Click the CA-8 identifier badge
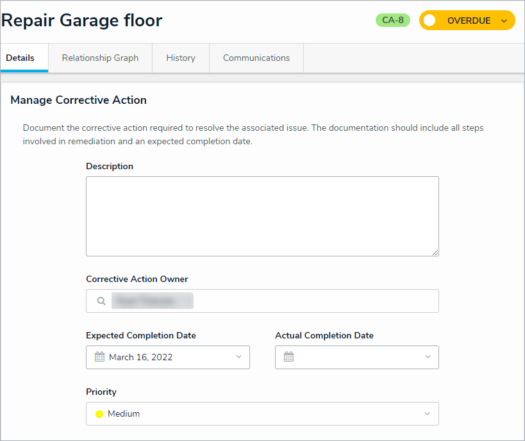 click(x=392, y=20)
